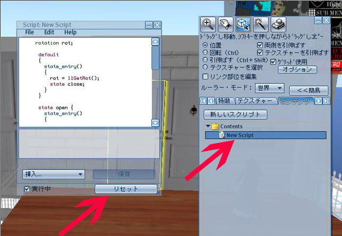This screenshot has width=342, height=236.
Task: Switch to the コンテンツ tab
Action: tap(296, 101)
